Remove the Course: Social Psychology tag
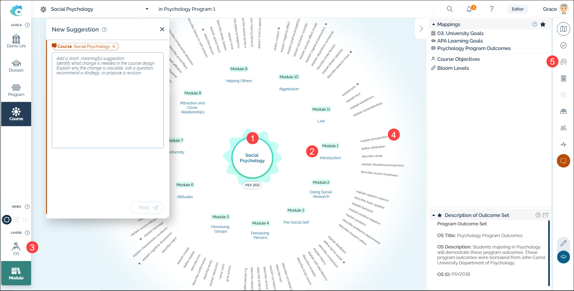Viewport: 574px width, 291px height. point(114,46)
